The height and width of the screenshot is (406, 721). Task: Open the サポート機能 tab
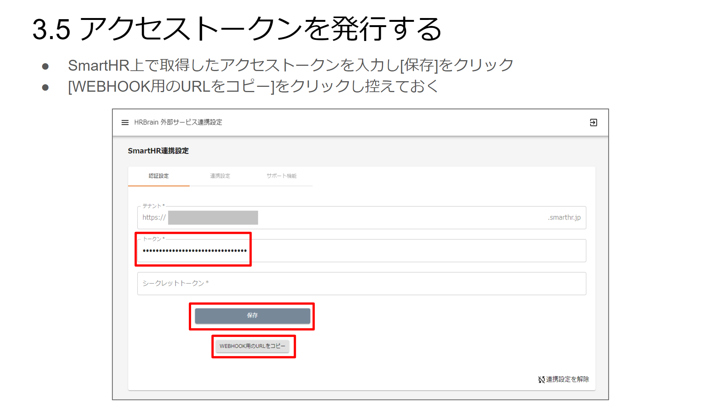tap(282, 176)
